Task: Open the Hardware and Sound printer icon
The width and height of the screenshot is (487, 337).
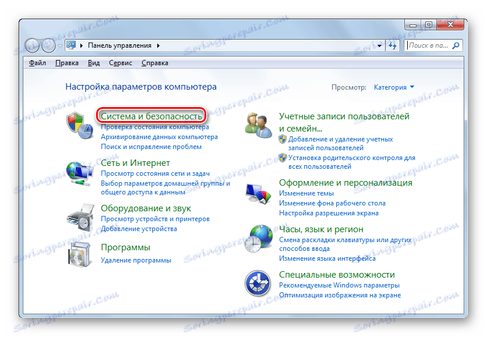Action: coord(80,218)
